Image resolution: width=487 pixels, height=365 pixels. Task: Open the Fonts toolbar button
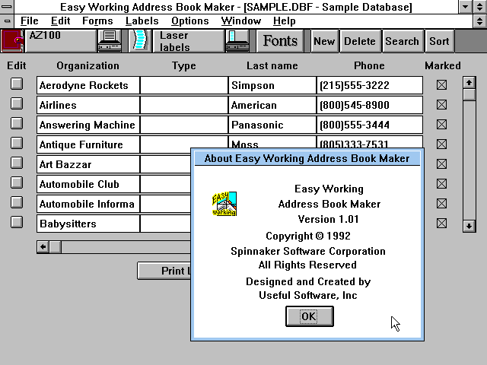tap(280, 41)
